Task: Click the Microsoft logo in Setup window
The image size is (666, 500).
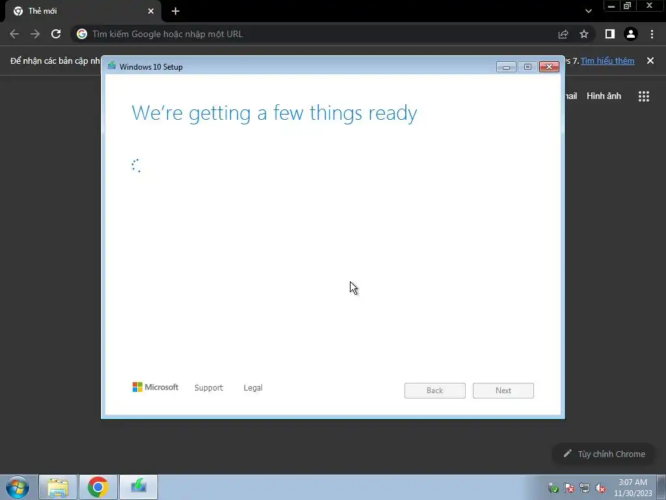Action: click(155, 387)
